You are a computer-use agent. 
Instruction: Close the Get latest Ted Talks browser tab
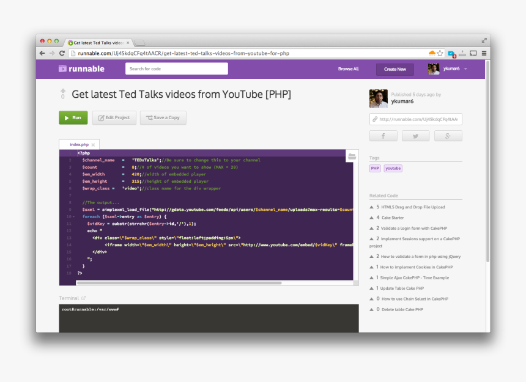[x=128, y=43]
